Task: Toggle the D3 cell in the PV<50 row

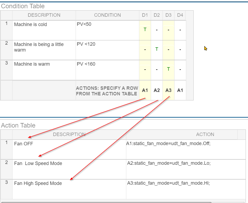Action: coord(168,30)
